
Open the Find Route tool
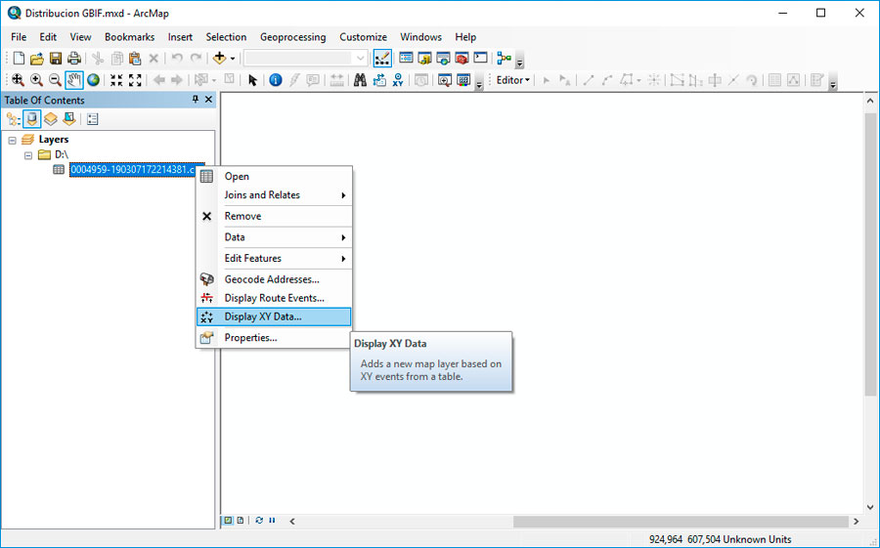379,80
